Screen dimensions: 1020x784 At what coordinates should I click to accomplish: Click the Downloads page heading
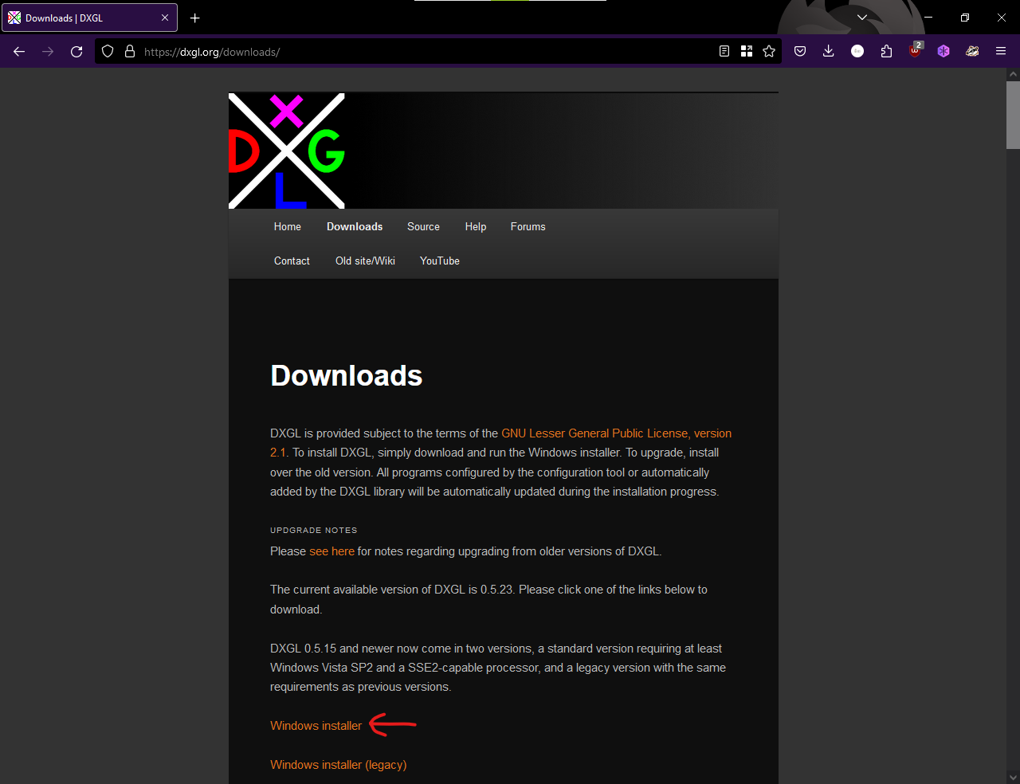click(x=347, y=375)
